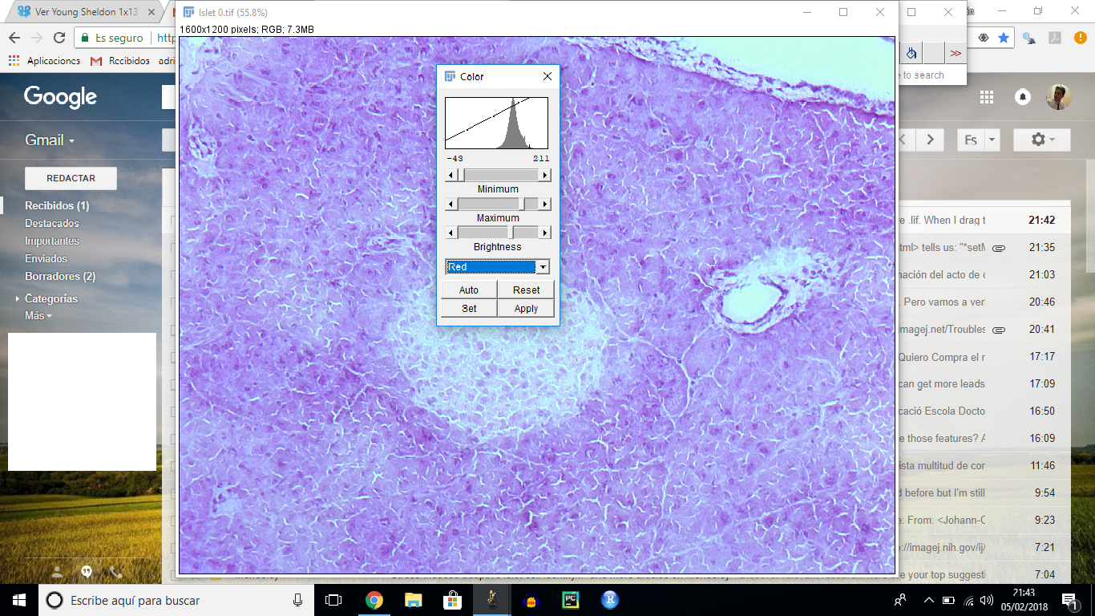Click the REDACTAR compose button
Image resolution: width=1095 pixels, height=616 pixels.
71,178
